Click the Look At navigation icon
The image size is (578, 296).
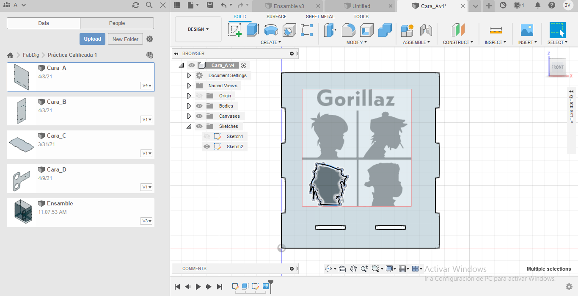pos(342,269)
